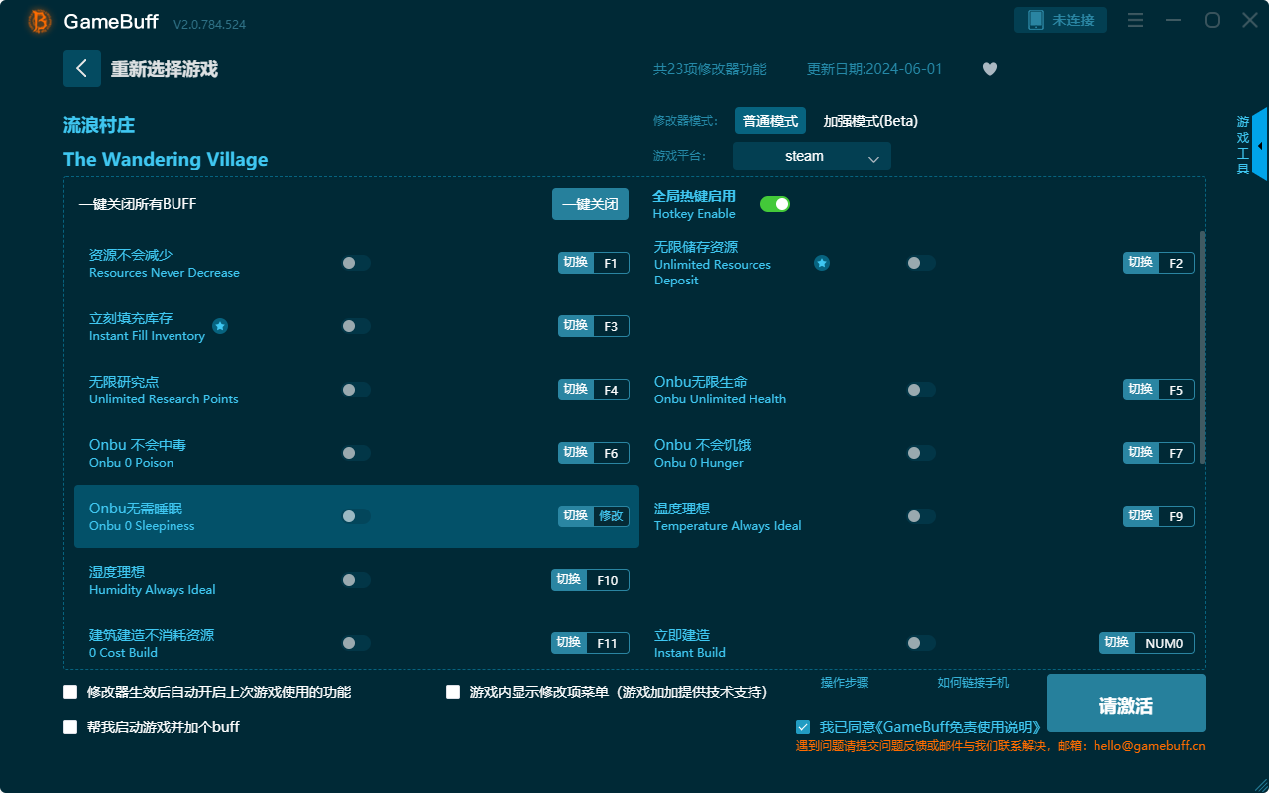Click the cheat list vertical scrollbar
1269x793 pixels.
point(1203,347)
